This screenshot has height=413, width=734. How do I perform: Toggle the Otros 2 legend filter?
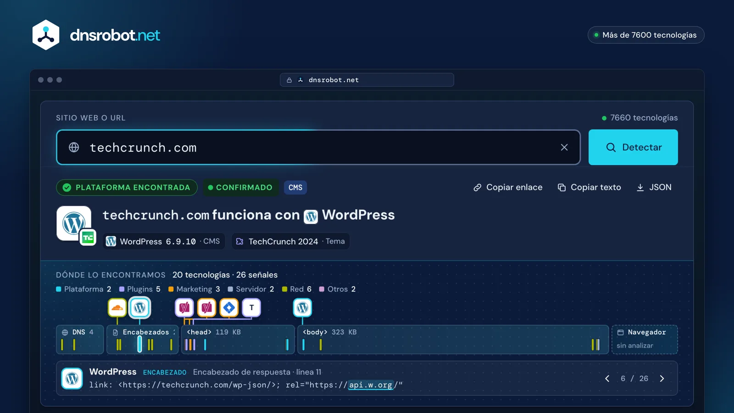337,289
